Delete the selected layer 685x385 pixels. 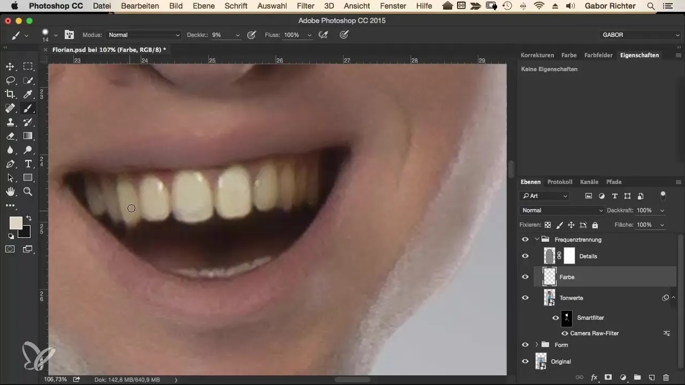pos(666,377)
